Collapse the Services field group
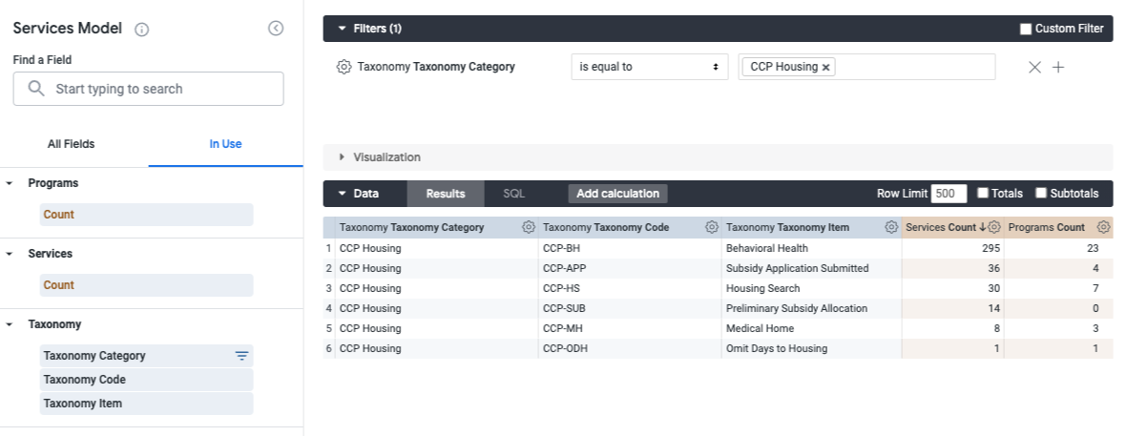The height and width of the screenshot is (436, 1126). pyautogui.click(x=10, y=254)
